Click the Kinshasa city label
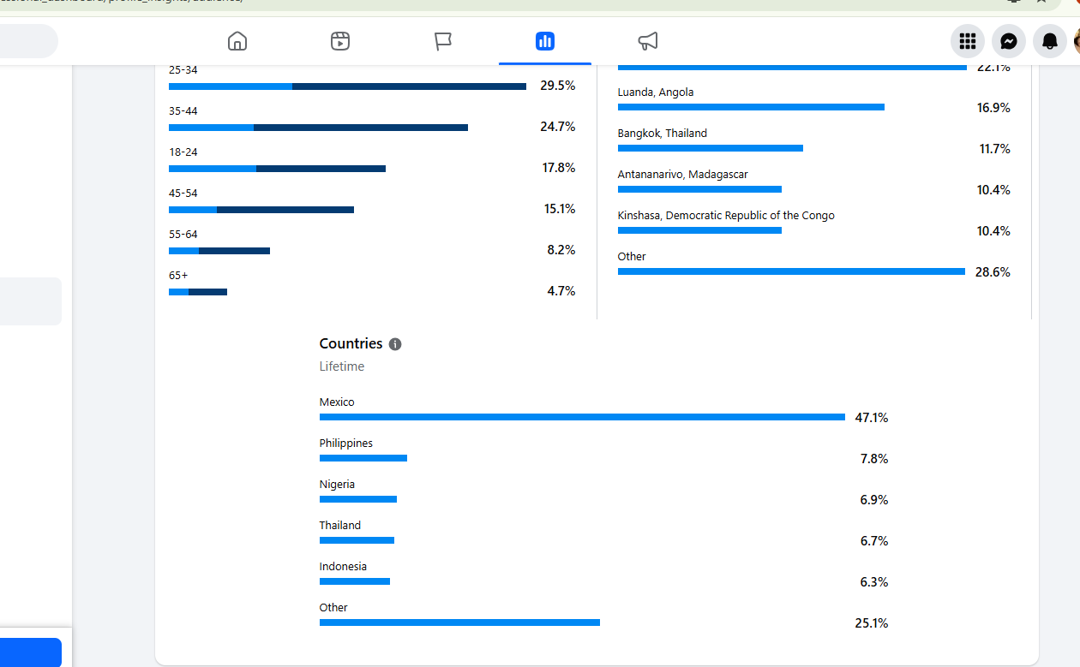This screenshot has width=1080, height=667. coord(726,216)
